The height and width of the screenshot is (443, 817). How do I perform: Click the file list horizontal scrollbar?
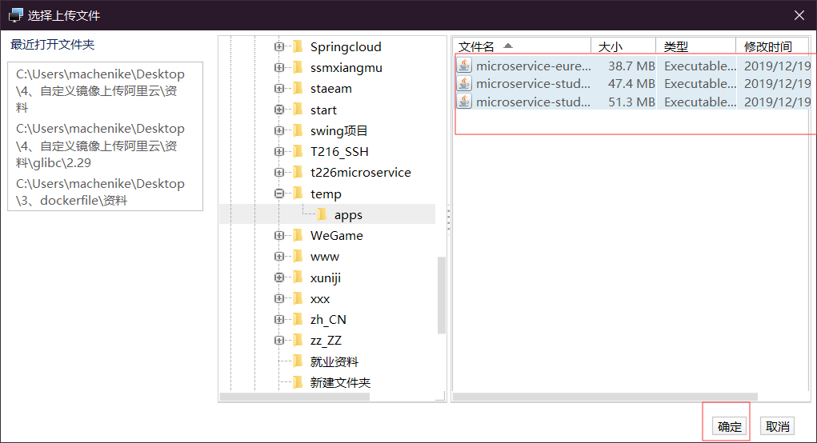coord(605,397)
